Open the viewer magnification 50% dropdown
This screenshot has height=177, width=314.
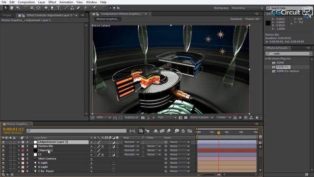point(104,118)
